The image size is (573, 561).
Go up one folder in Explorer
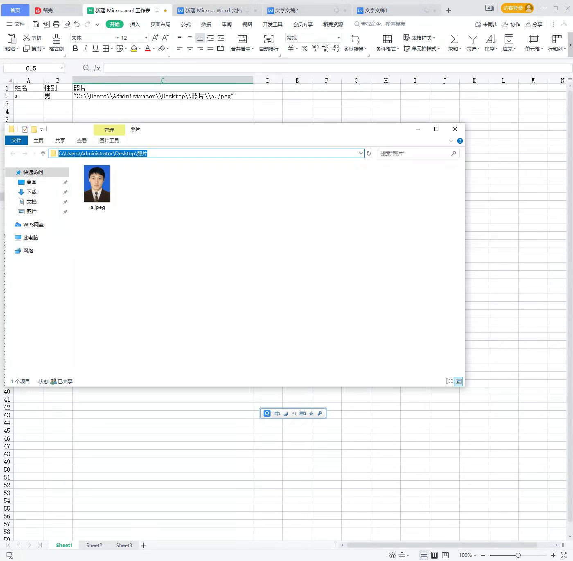click(43, 154)
